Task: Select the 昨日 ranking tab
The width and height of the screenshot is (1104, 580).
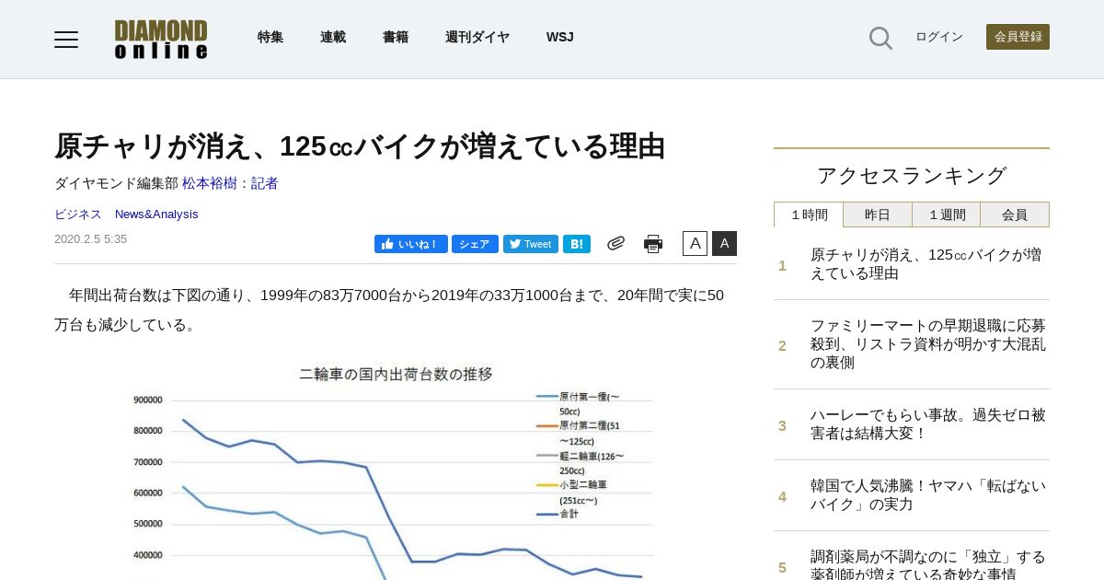Action: pos(878,215)
